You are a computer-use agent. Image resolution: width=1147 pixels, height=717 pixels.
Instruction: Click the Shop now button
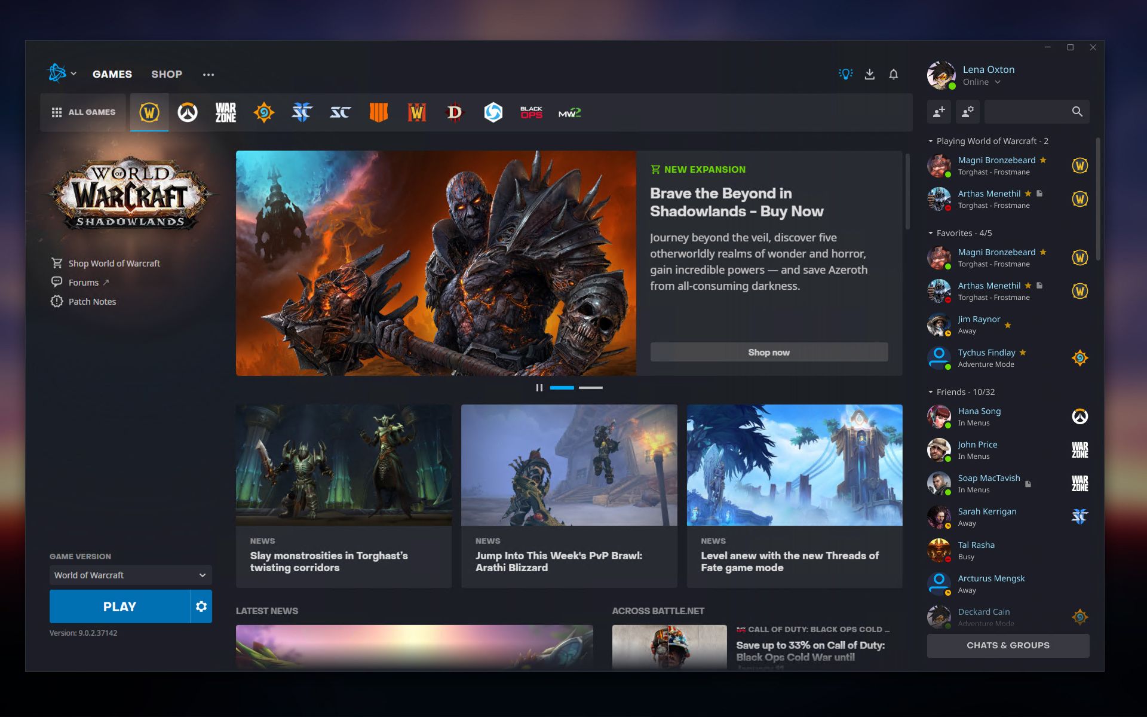[769, 352]
